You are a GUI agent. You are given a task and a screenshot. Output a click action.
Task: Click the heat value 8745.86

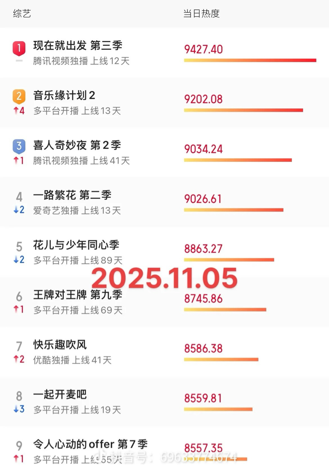click(x=203, y=299)
